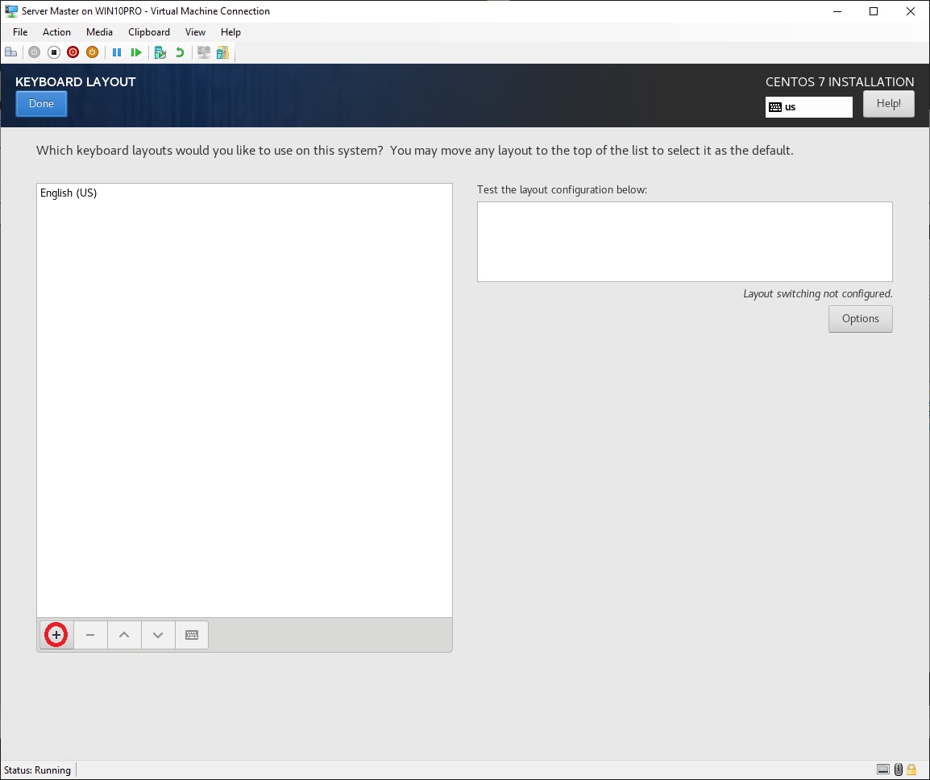Open the Help menu
This screenshot has height=780, width=930.
(x=230, y=32)
